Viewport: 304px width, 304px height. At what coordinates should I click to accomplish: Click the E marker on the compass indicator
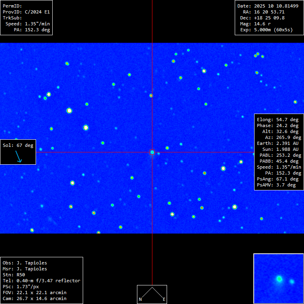point(164,300)
